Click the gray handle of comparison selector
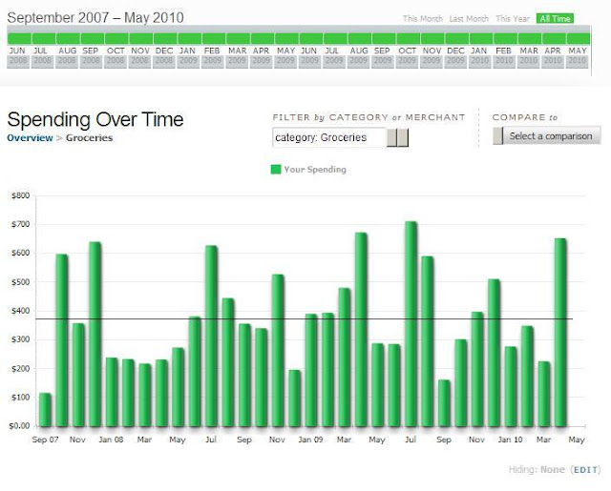 point(497,136)
